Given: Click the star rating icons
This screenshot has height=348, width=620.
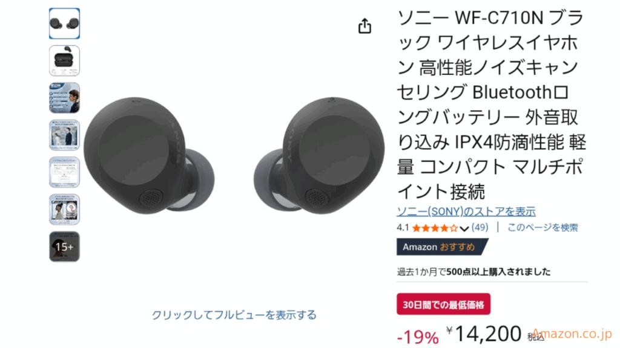Looking at the screenshot, I should click(435, 228).
